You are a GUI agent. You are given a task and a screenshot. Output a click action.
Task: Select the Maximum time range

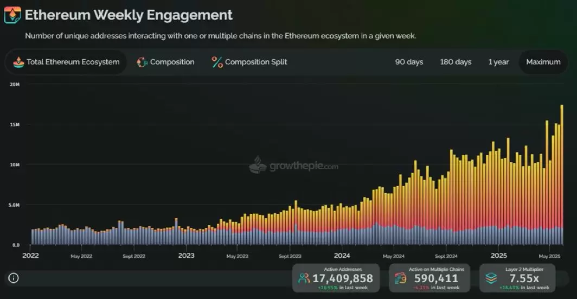[x=543, y=62]
